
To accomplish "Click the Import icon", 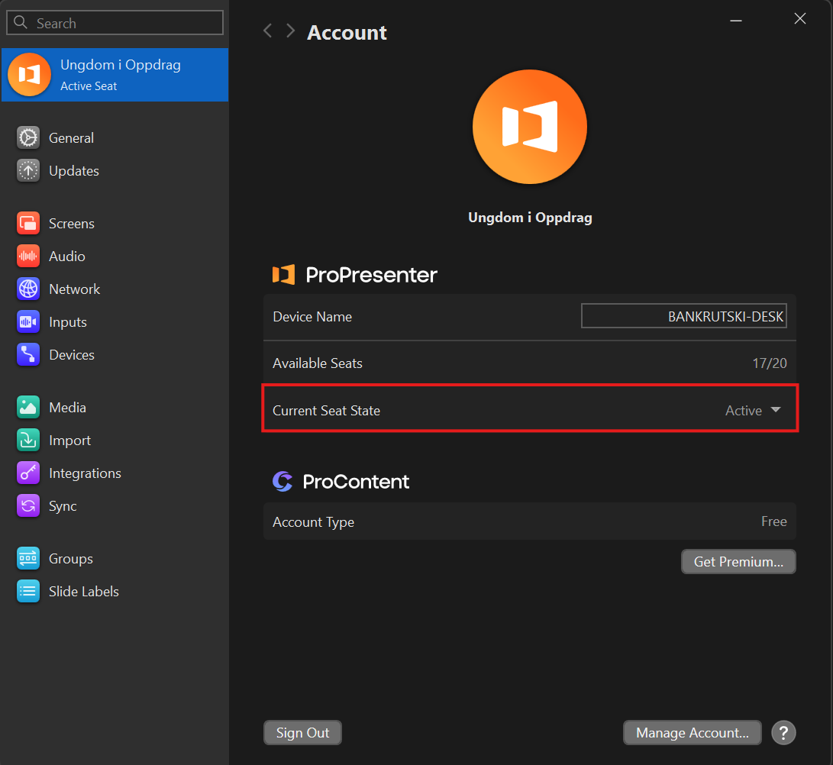I will pyautogui.click(x=28, y=441).
